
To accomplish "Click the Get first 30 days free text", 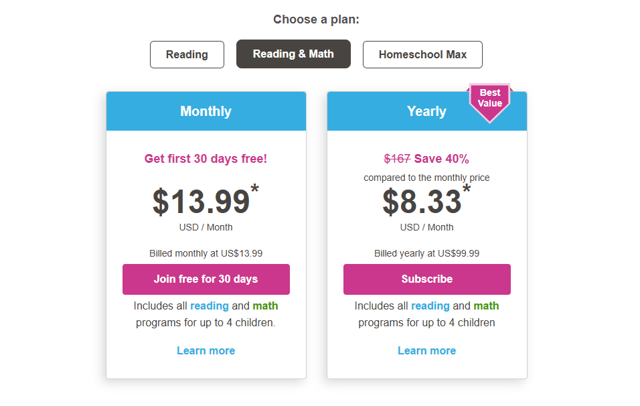I will (206, 159).
